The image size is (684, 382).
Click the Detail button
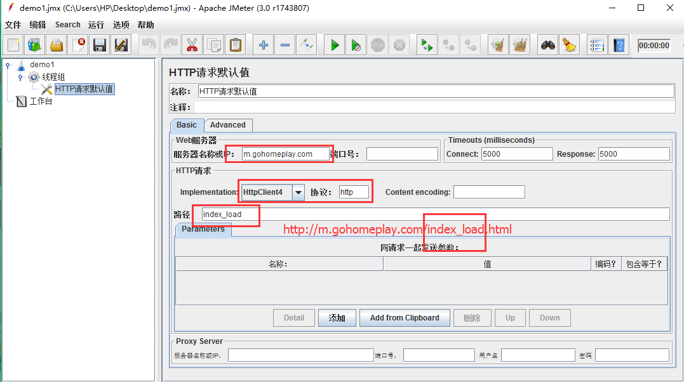click(x=294, y=318)
